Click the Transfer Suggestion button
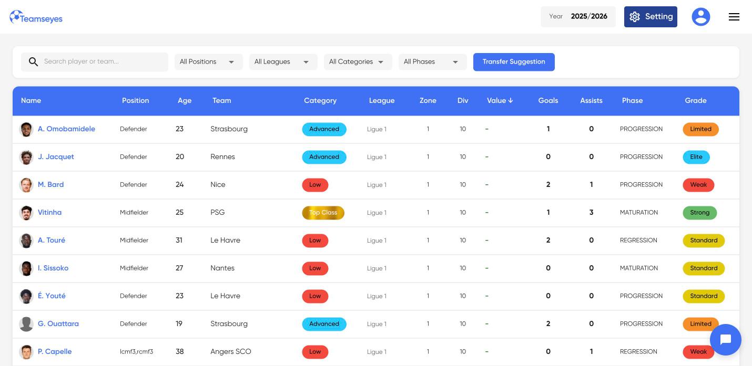 (x=514, y=62)
